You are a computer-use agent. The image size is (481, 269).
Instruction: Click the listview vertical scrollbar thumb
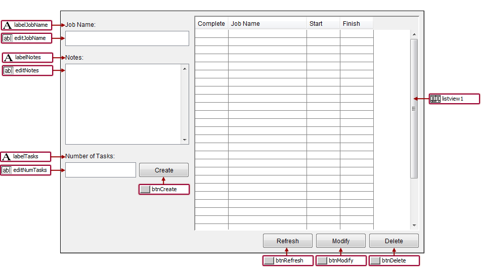tap(414, 108)
